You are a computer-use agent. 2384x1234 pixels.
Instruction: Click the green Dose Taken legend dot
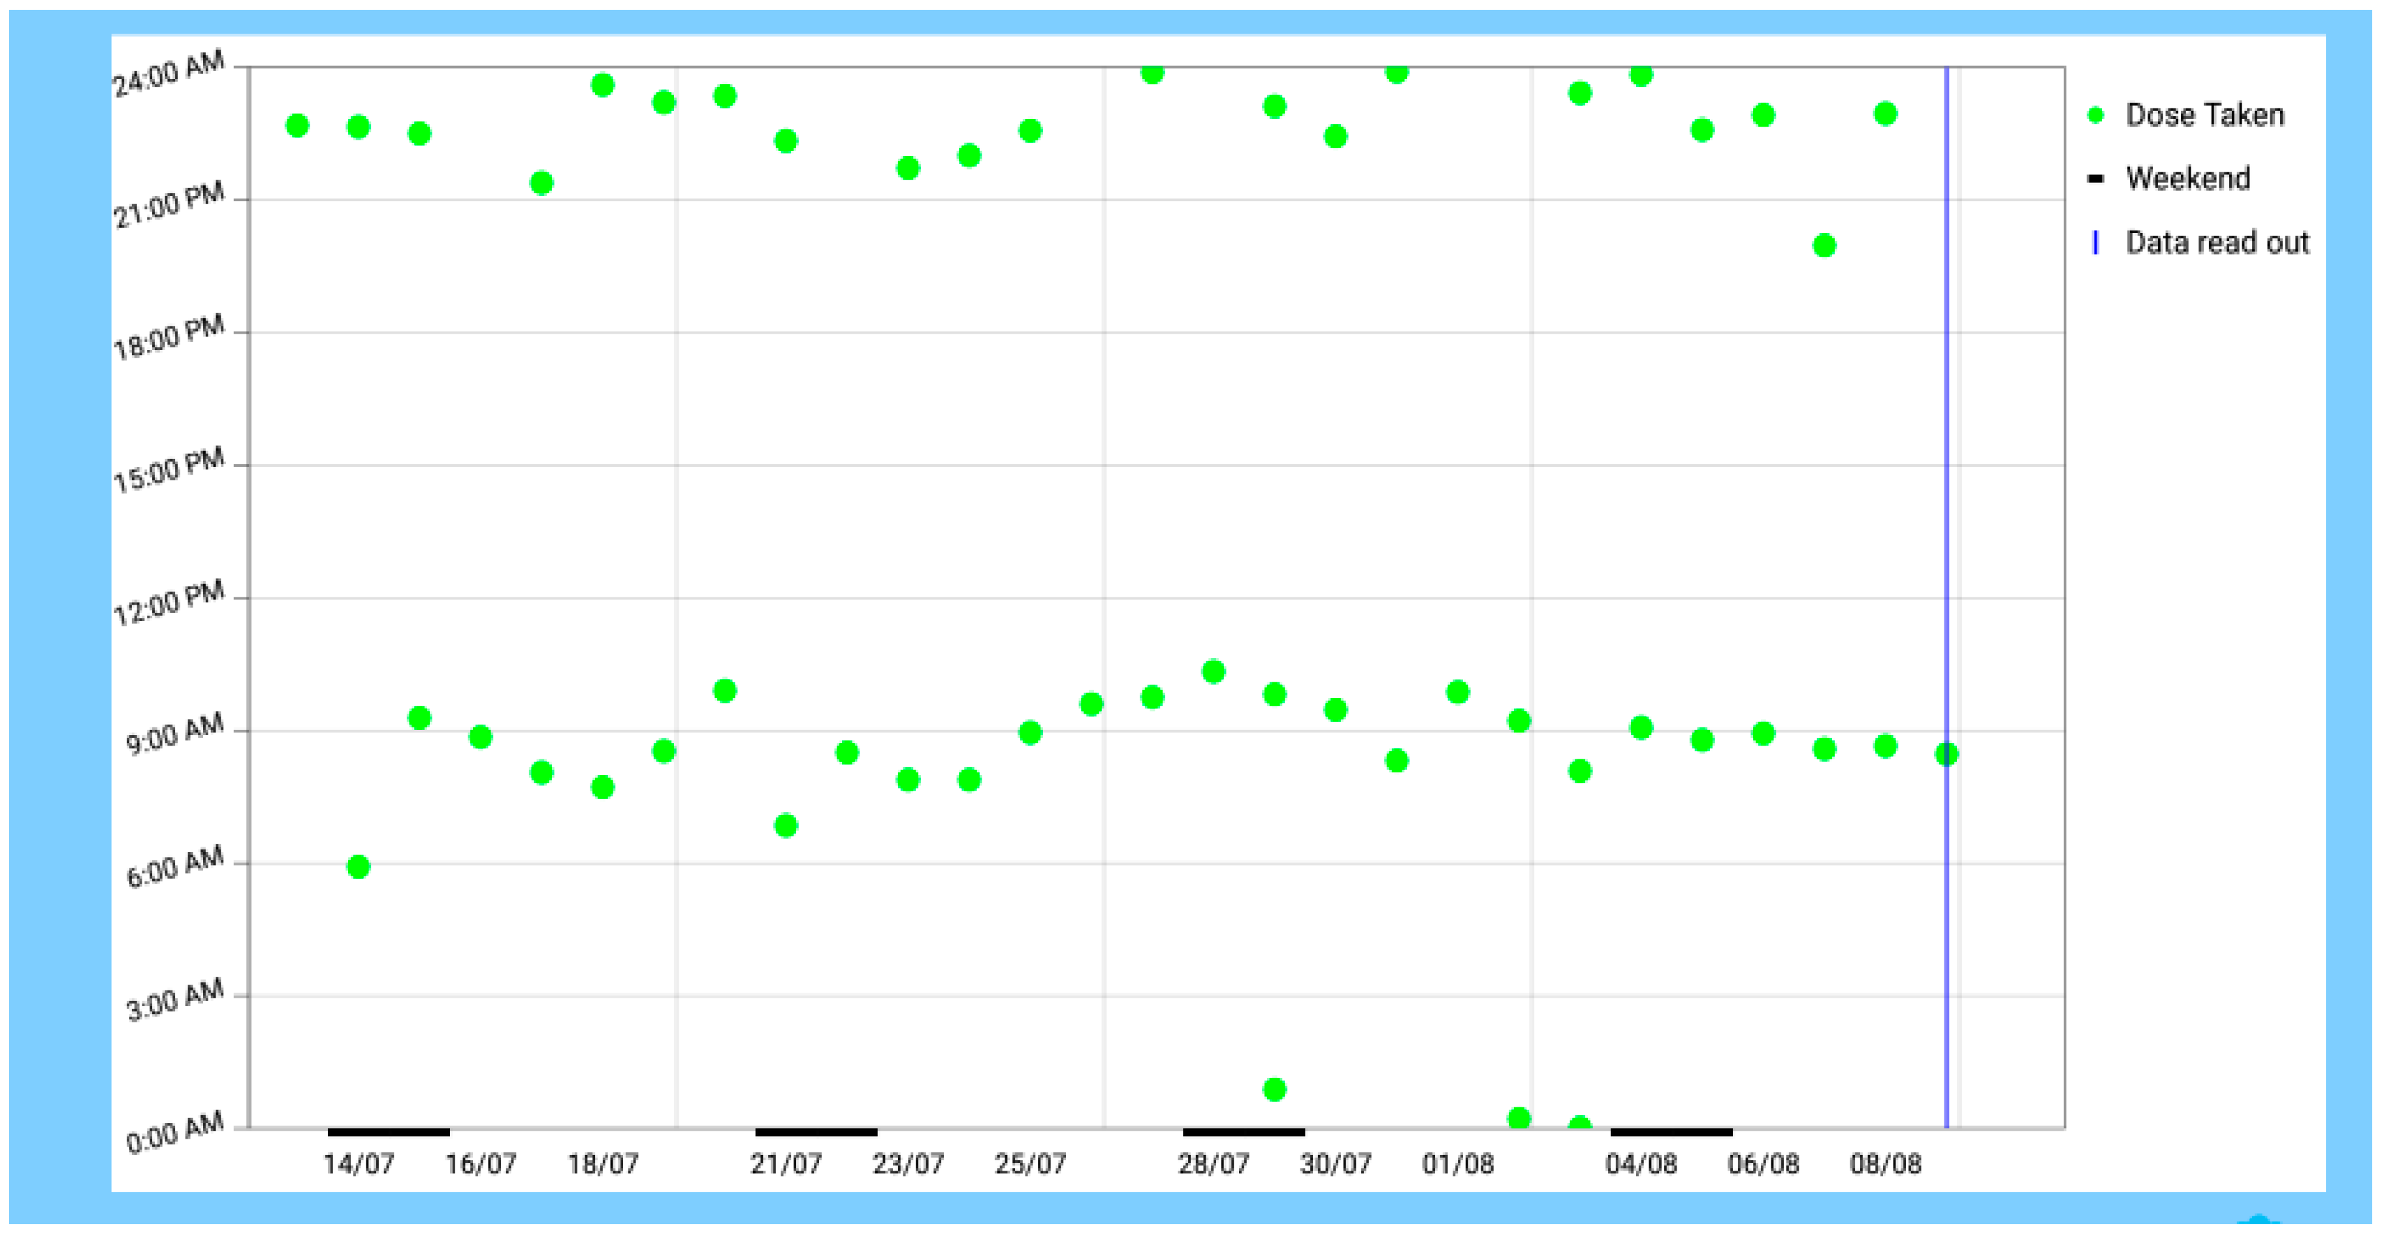click(x=2096, y=116)
